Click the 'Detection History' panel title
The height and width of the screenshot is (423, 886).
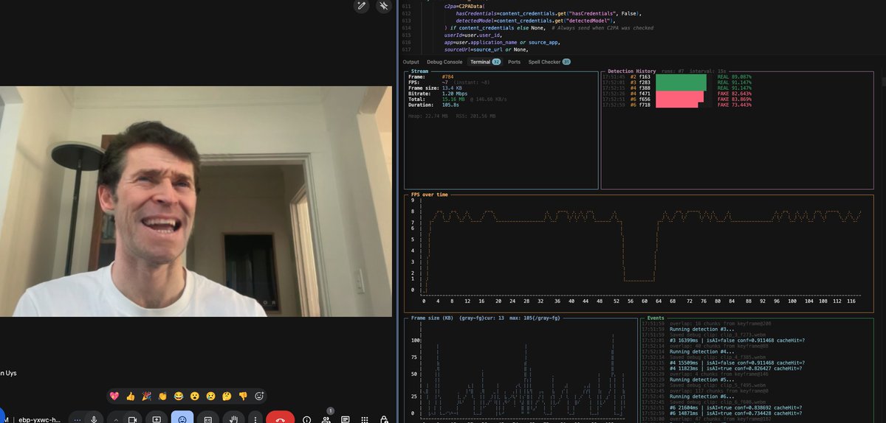pos(631,71)
